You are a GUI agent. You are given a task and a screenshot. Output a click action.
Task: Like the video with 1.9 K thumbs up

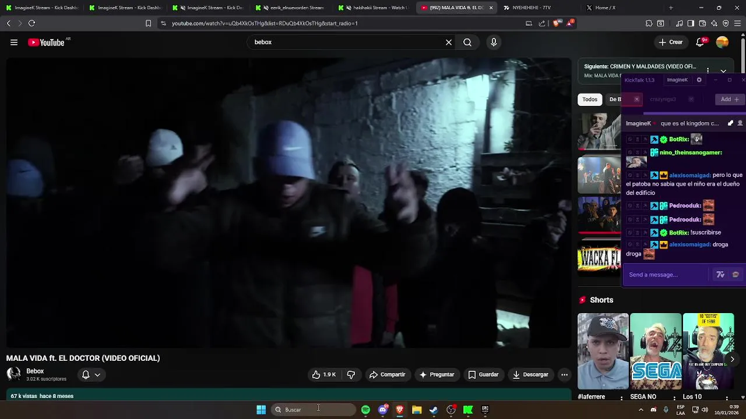click(x=324, y=375)
